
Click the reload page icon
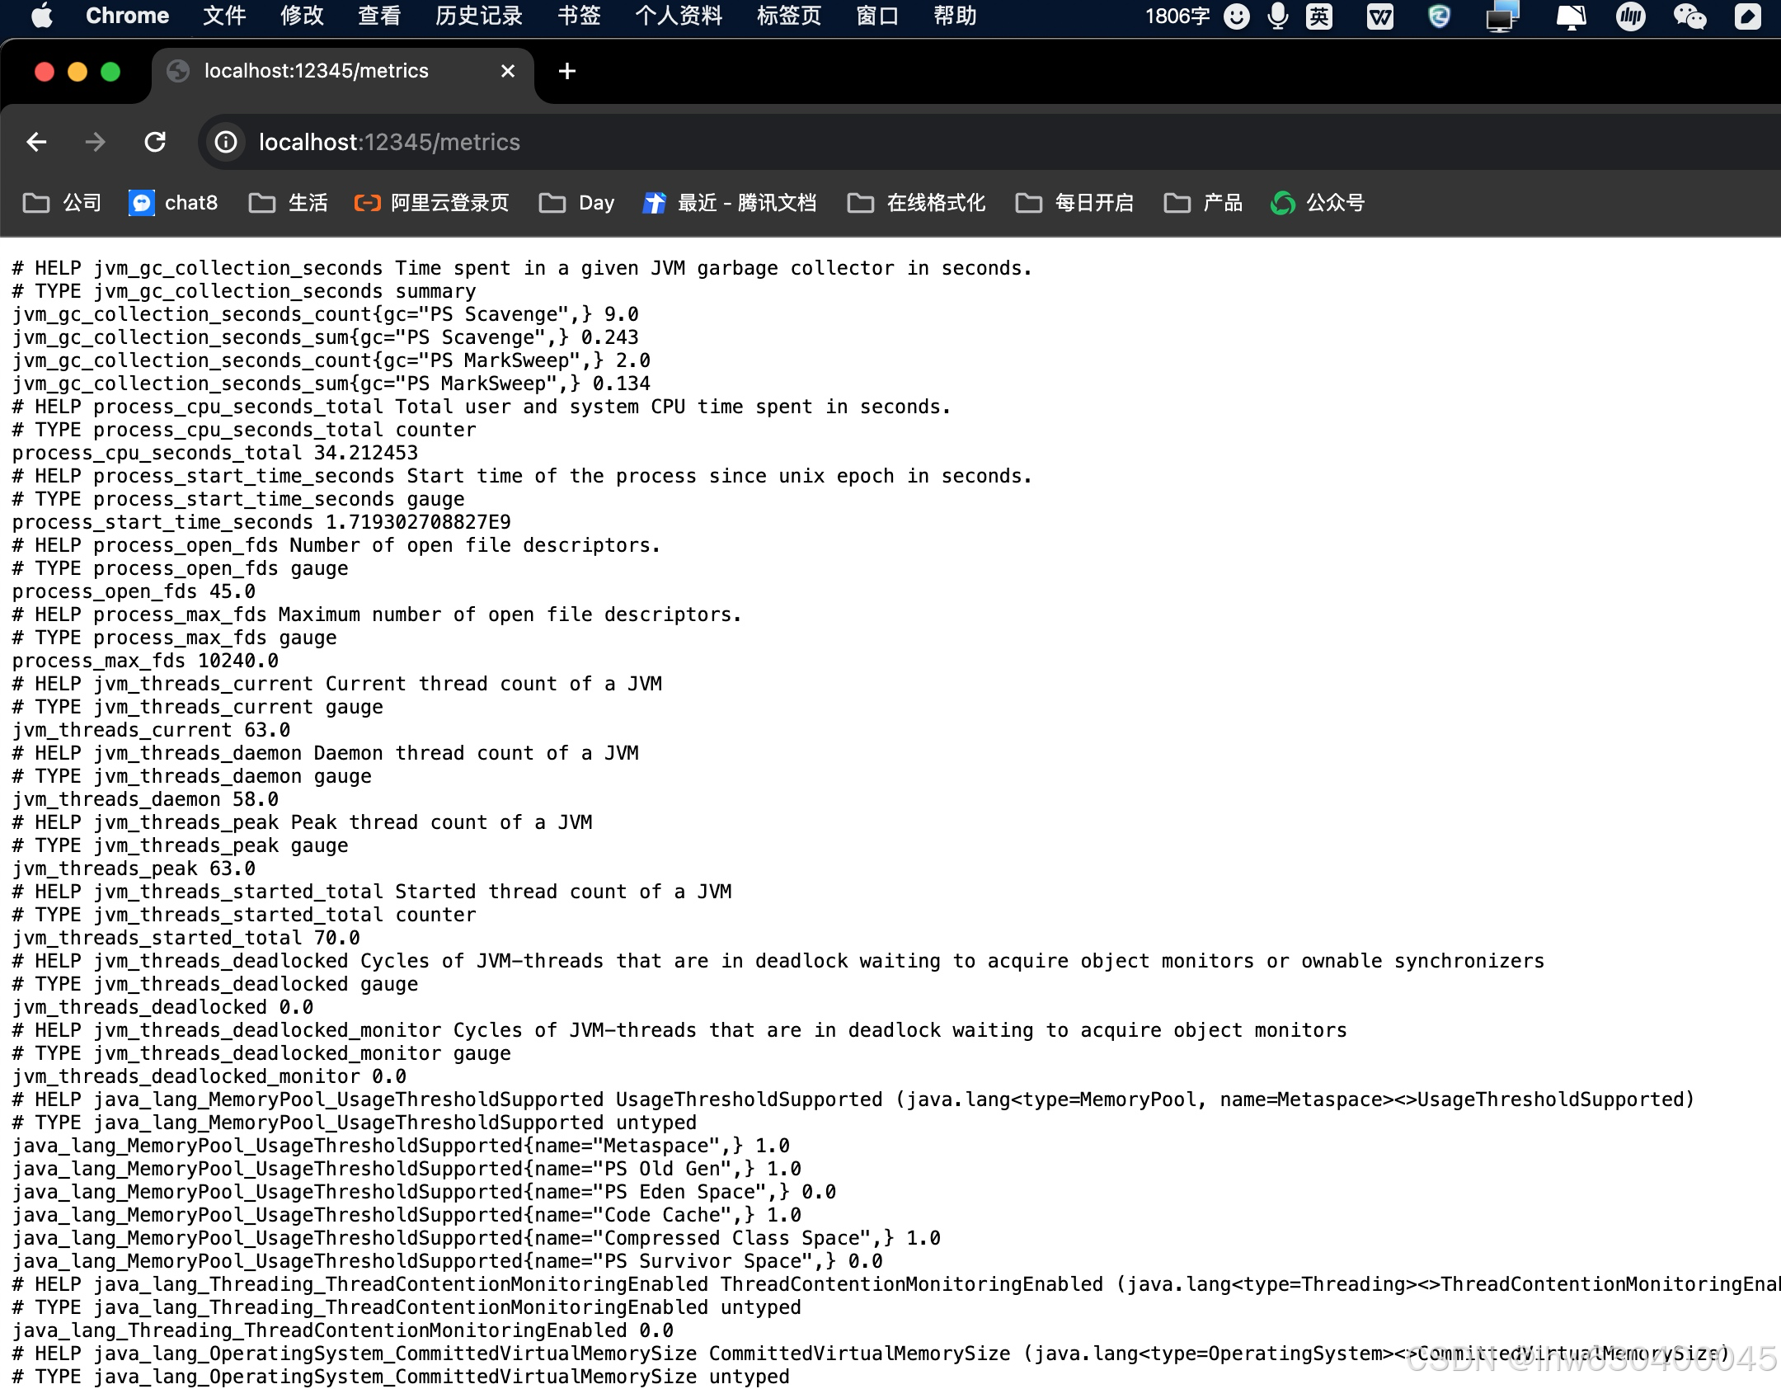[x=155, y=142]
